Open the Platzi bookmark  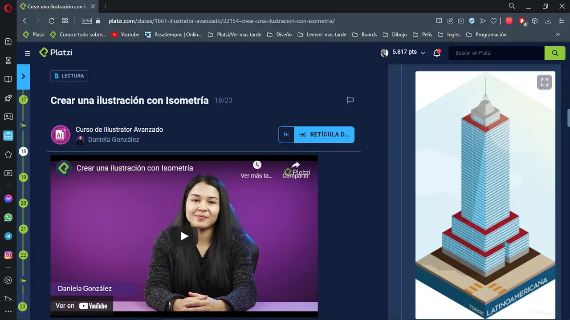pos(33,34)
